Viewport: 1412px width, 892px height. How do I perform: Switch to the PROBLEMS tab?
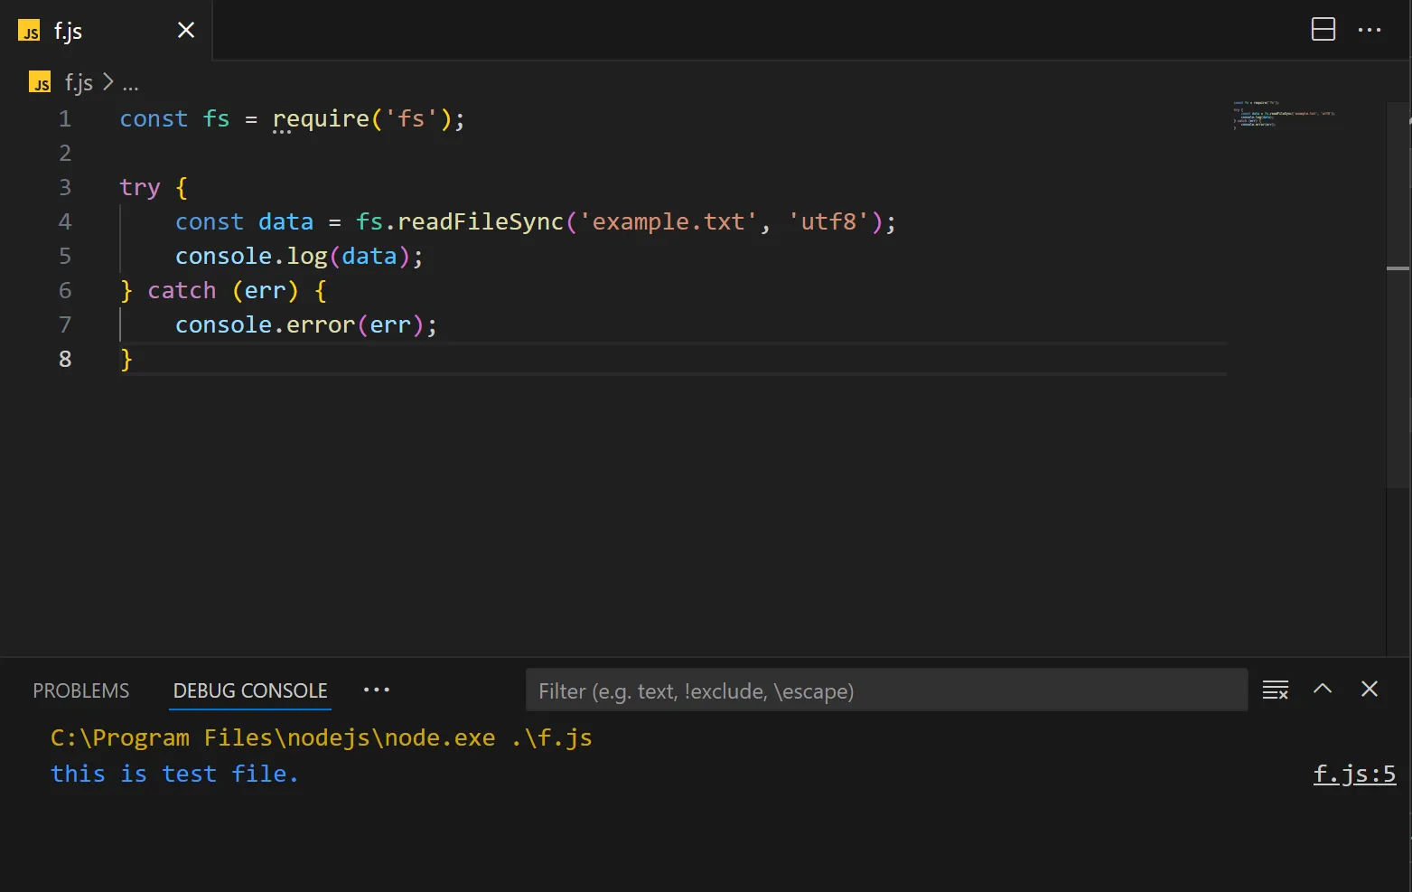coord(81,690)
